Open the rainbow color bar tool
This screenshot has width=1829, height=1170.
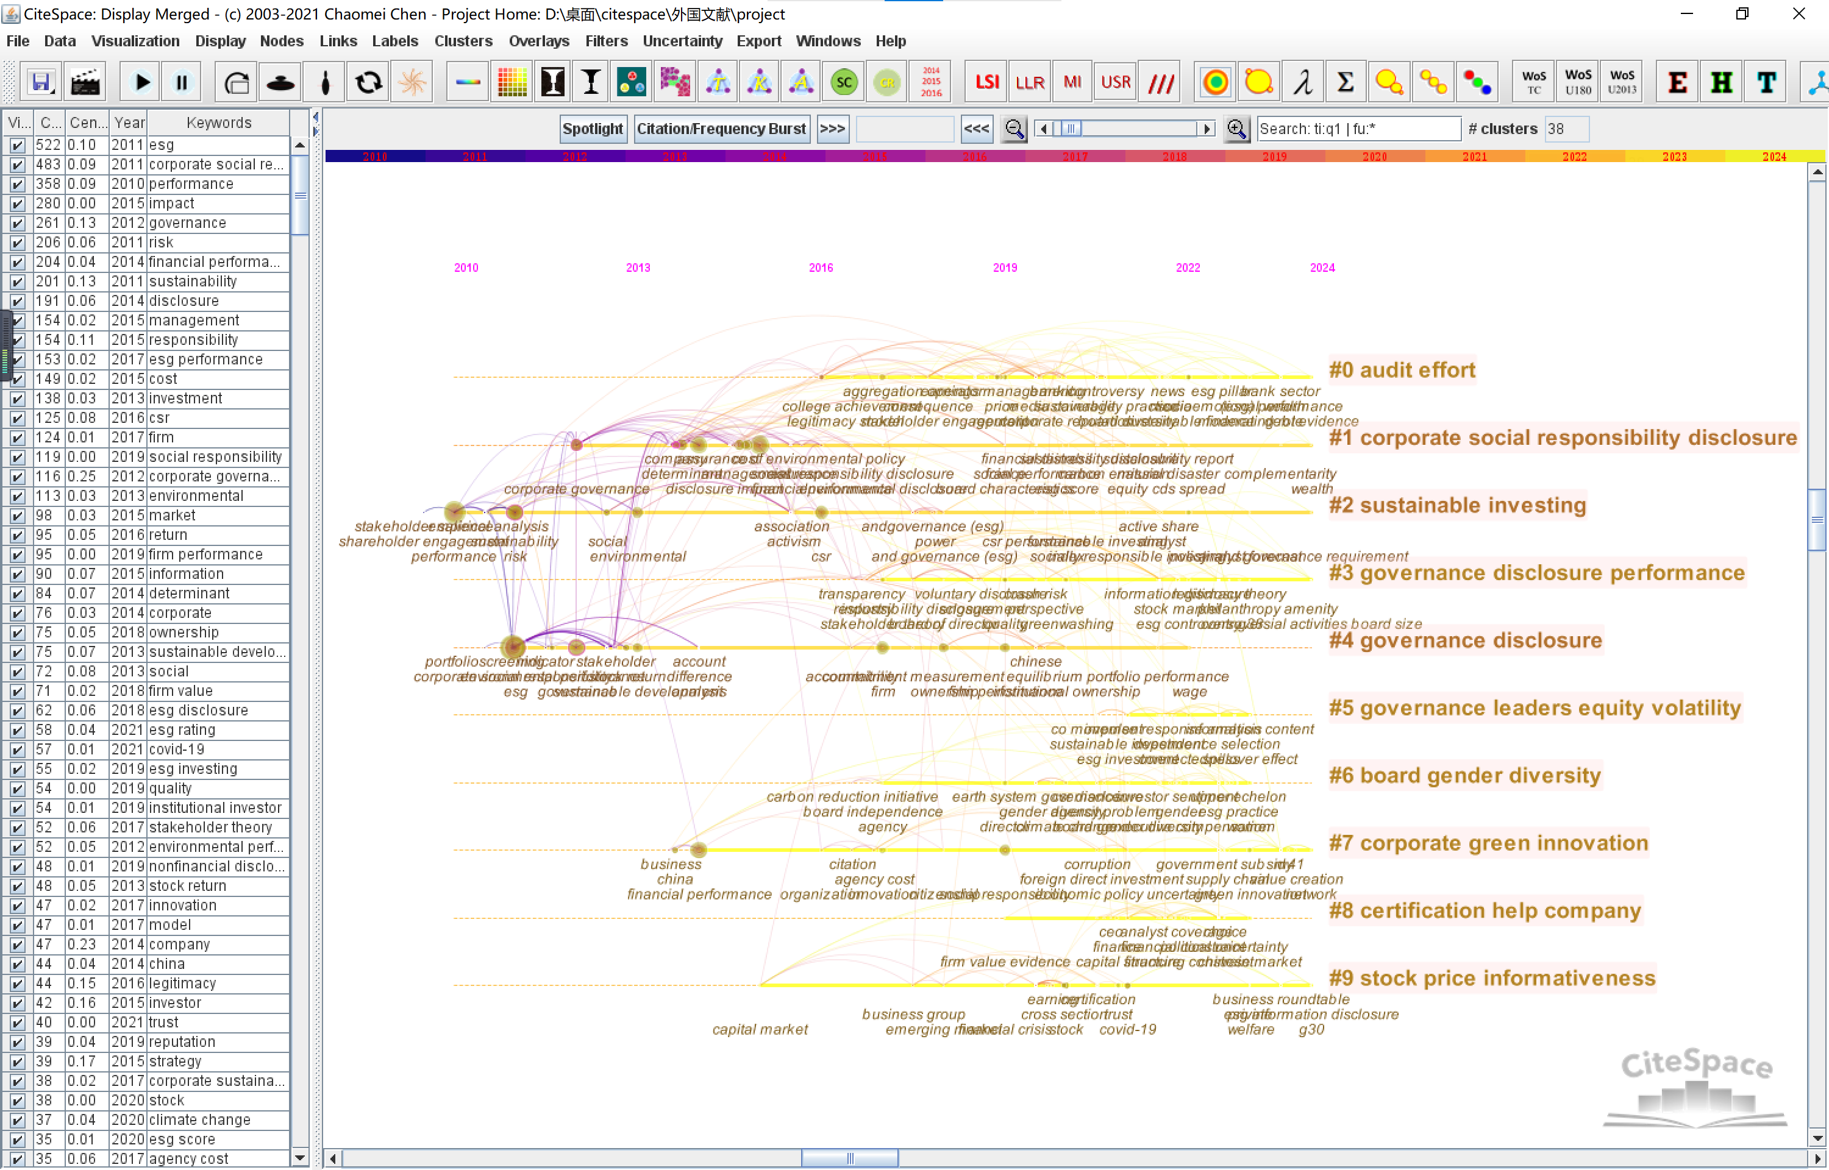(x=468, y=82)
